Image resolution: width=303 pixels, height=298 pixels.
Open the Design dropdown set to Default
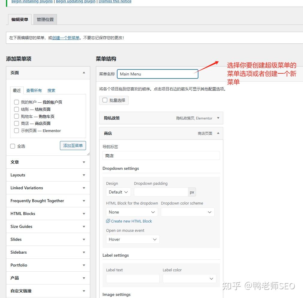click(118, 192)
